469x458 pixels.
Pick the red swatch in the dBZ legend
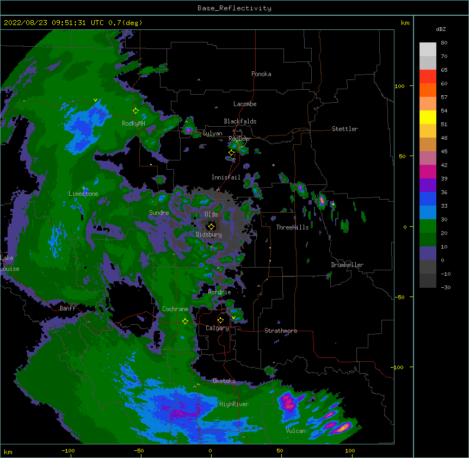(428, 77)
